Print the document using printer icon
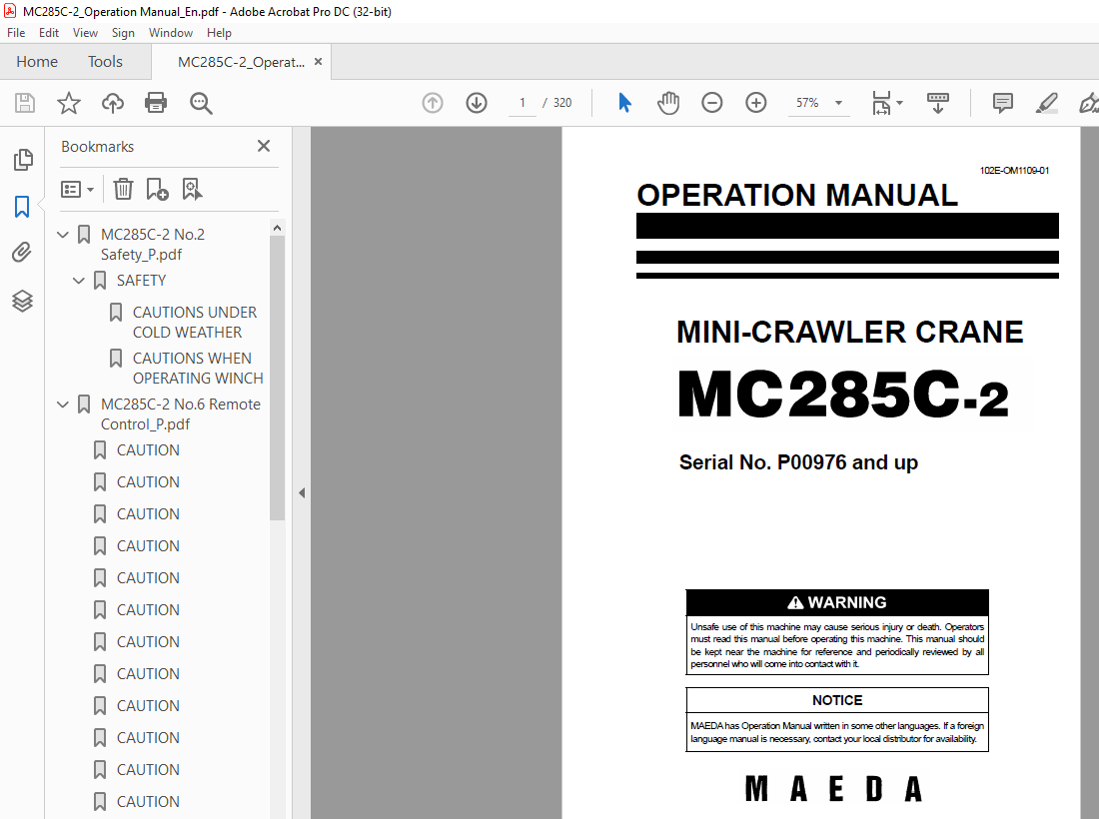 (x=156, y=103)
